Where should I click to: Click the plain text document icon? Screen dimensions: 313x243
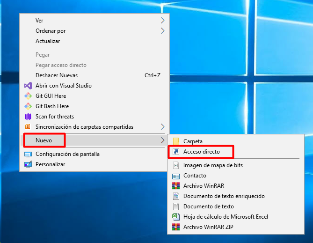[176, 206]
